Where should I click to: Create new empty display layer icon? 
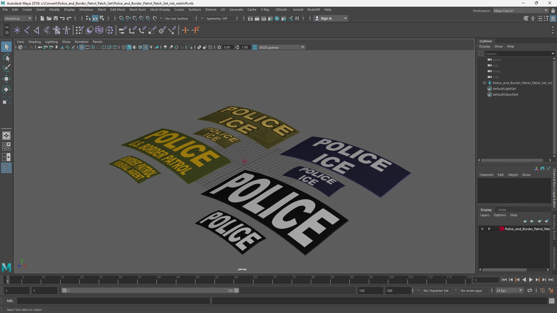(540, 221)
